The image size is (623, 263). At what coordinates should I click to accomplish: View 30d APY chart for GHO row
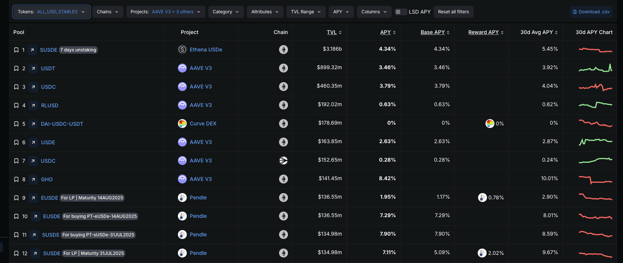(x=596, y=179)
